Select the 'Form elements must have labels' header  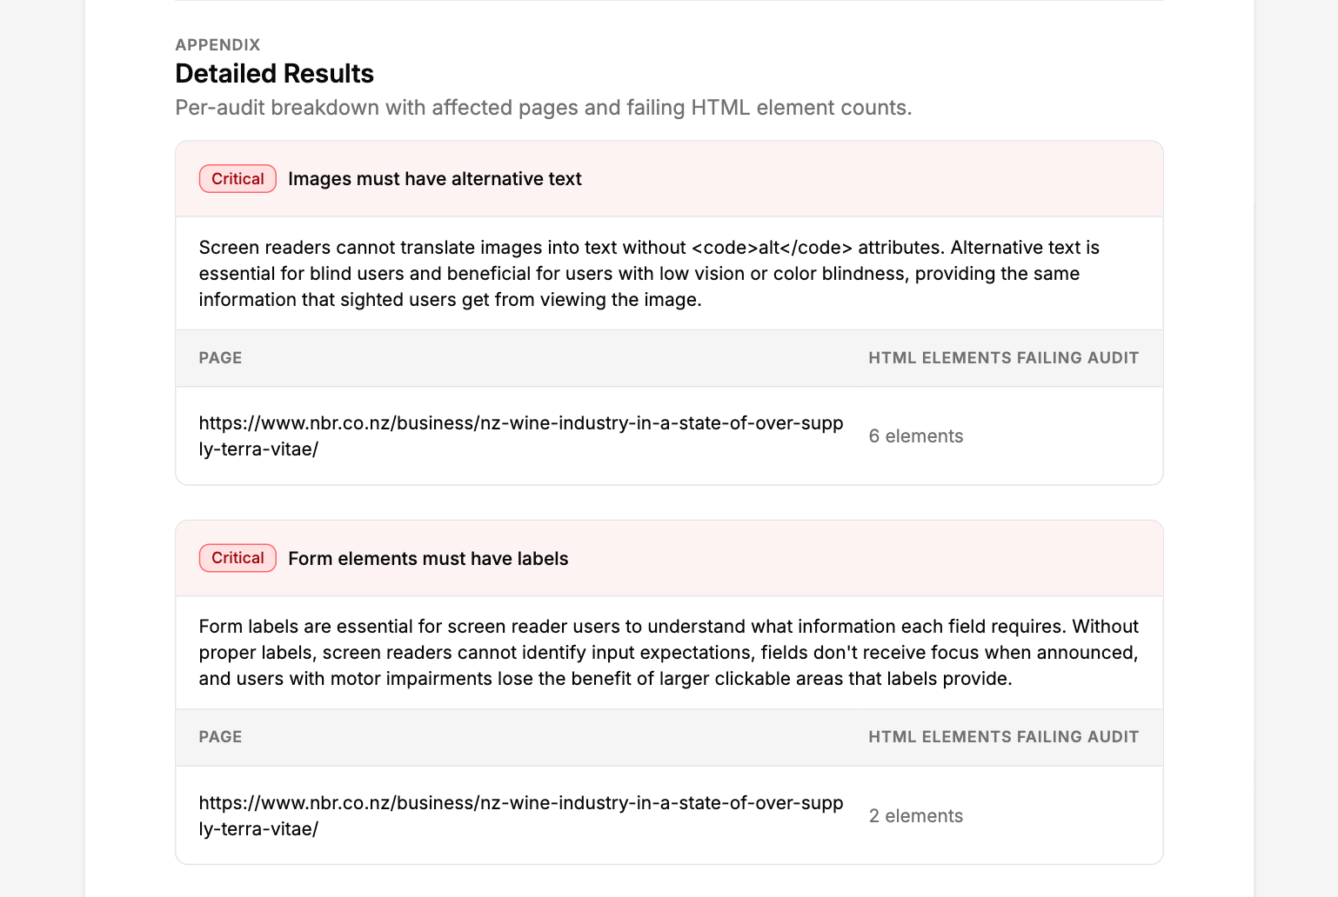click(428, 559)
